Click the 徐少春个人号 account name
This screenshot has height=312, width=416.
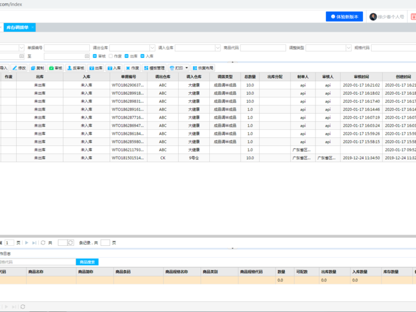pyautogui.click(x=391, y=17)
